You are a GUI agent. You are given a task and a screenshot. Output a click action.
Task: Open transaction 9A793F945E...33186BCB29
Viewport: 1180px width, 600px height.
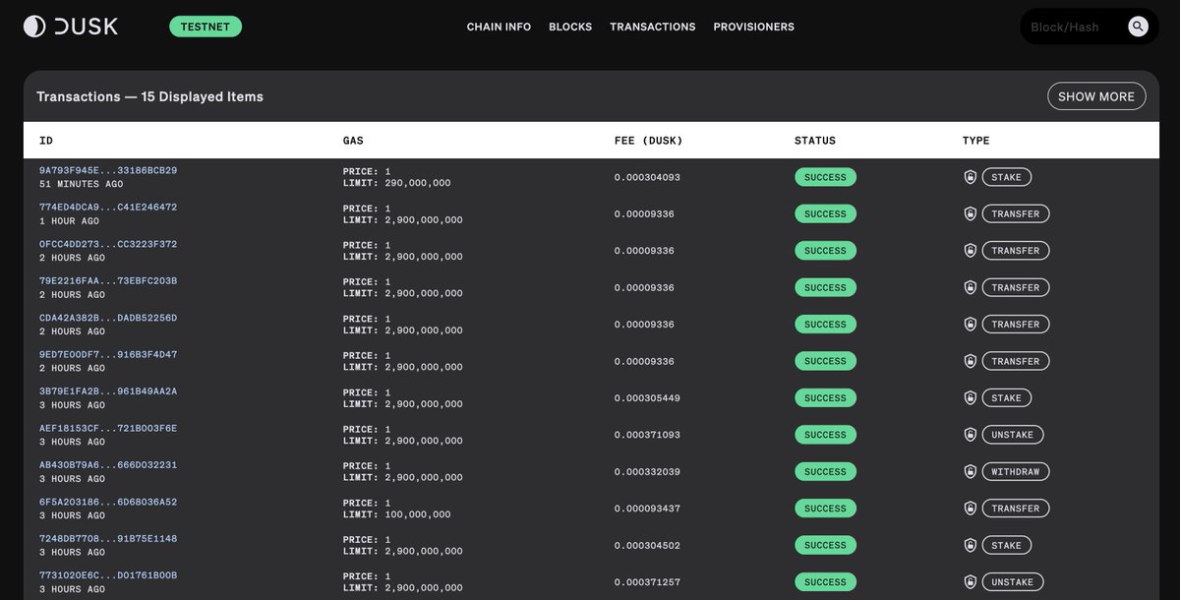106,169
